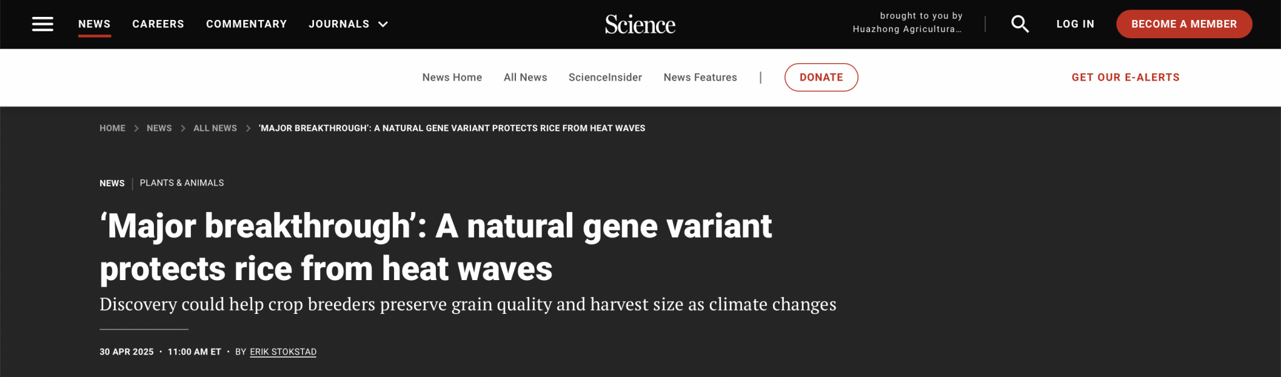Screen dimensions: 1281x377
Task: Go to Home via the breadcrumb
Action: [x=113, y=128]
